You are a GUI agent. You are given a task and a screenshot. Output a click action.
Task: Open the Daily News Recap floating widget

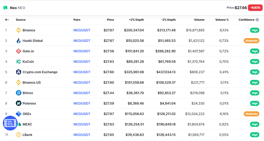pyautogui.click(x=10, y=122)
